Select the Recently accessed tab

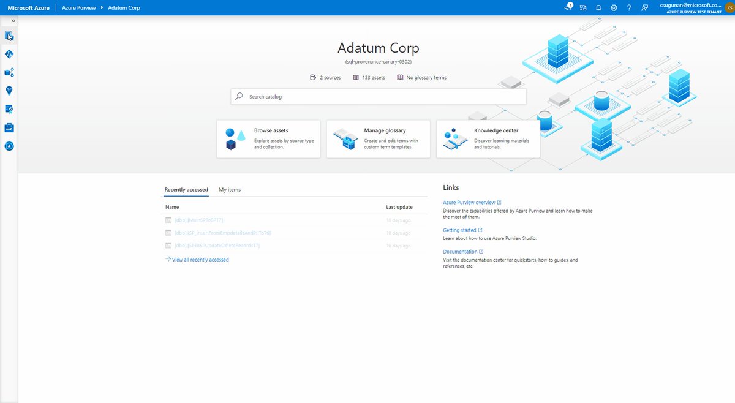186,190
